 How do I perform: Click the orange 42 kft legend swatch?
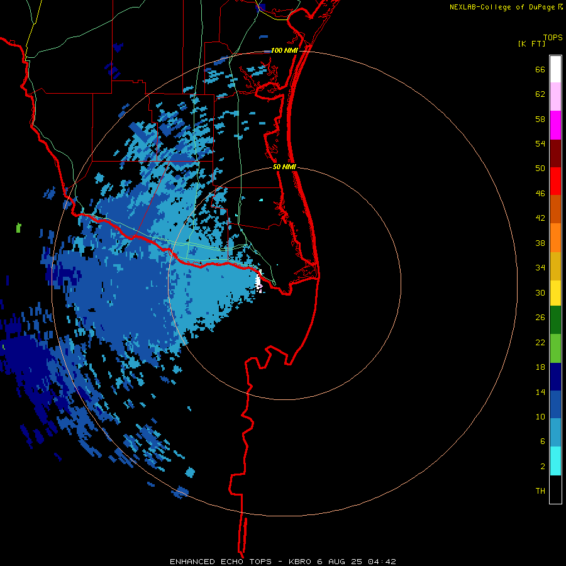pos(555,238)
